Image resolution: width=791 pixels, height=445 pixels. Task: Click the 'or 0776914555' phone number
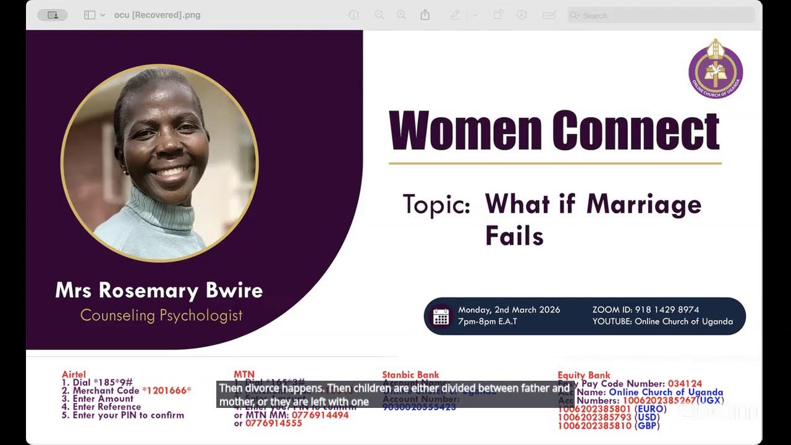pos(268,423)
